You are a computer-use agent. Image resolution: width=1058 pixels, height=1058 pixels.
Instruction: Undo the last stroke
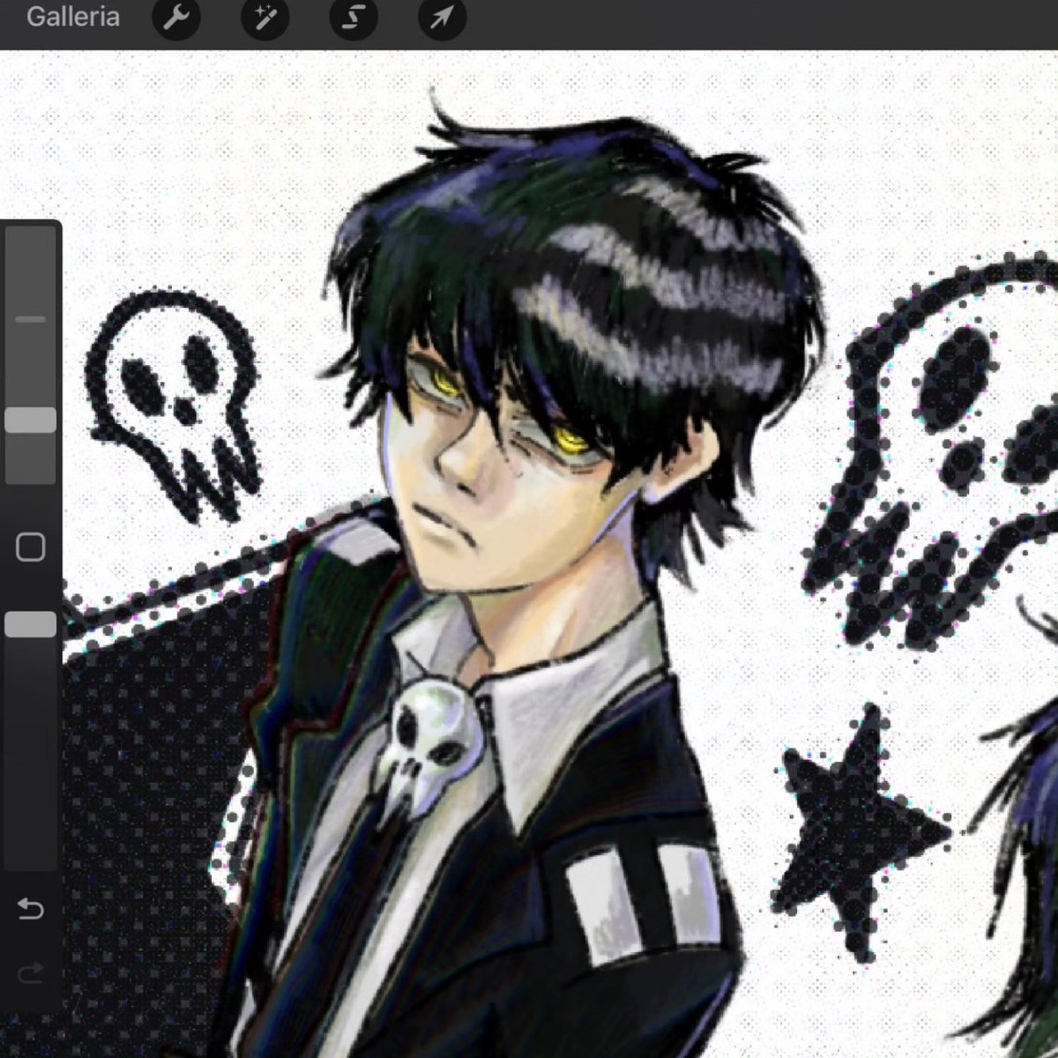(x=31, y=908)
